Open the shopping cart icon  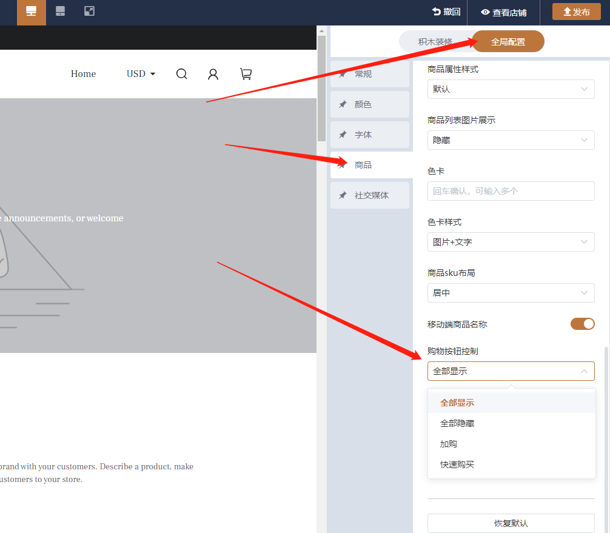pos(246,74)
